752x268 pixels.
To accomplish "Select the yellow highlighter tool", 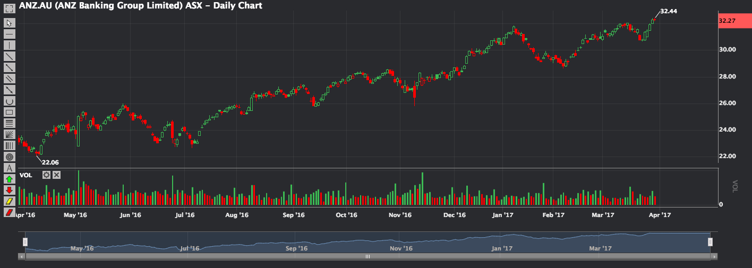I will 9,201.
